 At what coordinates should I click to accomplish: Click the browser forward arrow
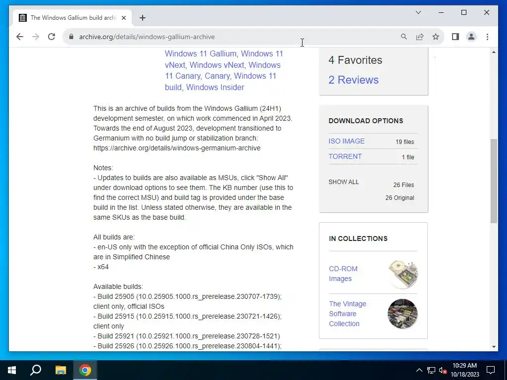pyautogui.click(x=36, y=37)
